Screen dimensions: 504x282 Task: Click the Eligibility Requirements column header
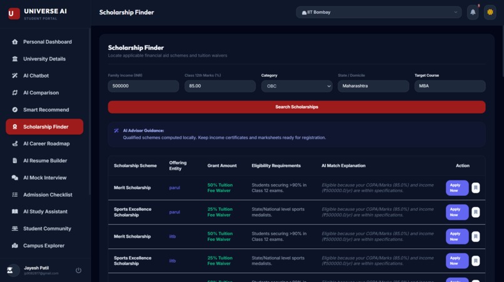276,165
